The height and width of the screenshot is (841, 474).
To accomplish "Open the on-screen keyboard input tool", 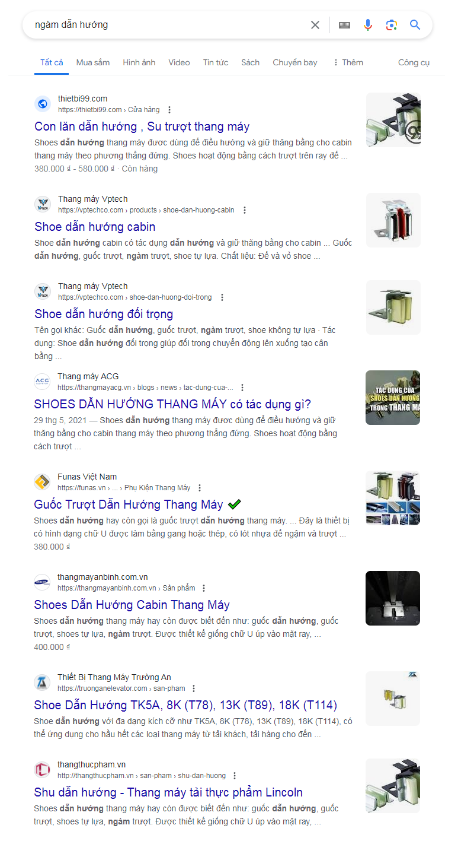I will 344,25.
